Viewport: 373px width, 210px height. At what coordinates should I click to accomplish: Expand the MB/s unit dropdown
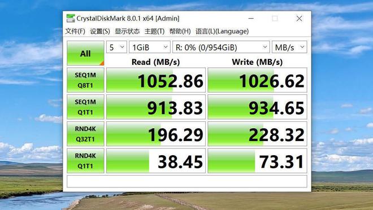pos(289,47)
